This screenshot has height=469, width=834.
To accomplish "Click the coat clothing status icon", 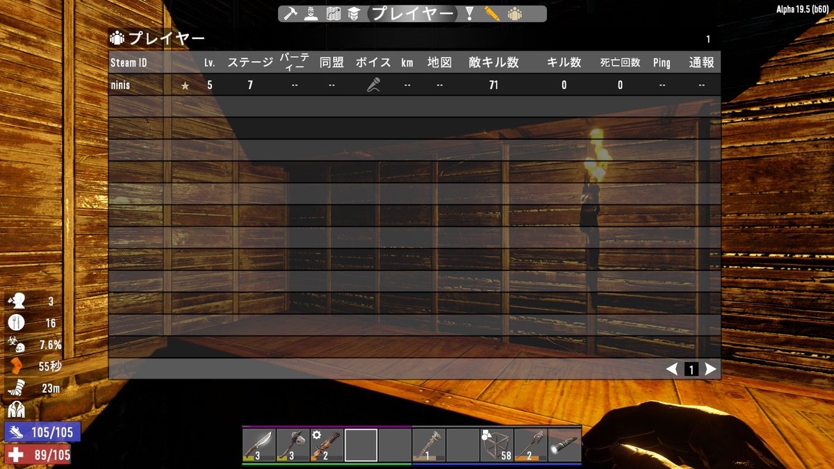I will pyautogui.click(x=16, y=410).
